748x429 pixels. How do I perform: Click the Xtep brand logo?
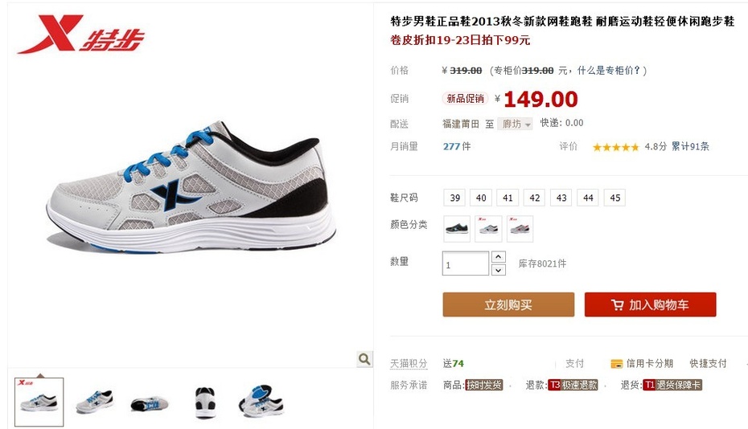pos(80,34)
